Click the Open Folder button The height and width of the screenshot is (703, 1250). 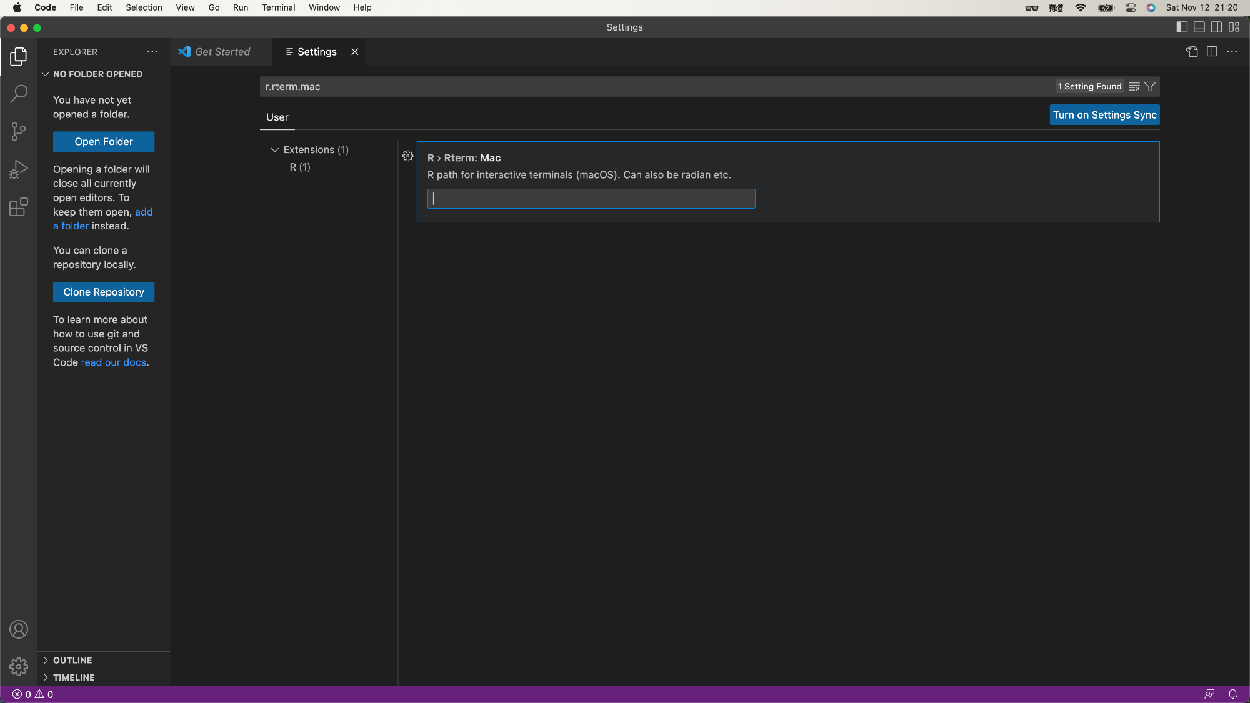point(104,142)
